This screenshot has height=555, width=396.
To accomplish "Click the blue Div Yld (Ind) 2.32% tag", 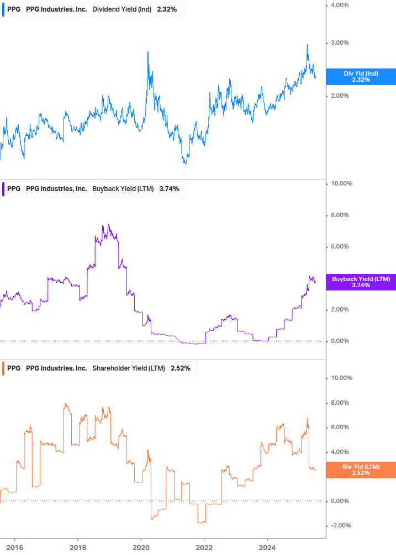I will pos(361,76).
